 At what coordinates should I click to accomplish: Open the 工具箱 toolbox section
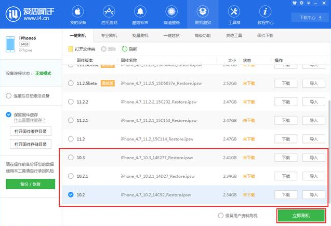point(234,15)
